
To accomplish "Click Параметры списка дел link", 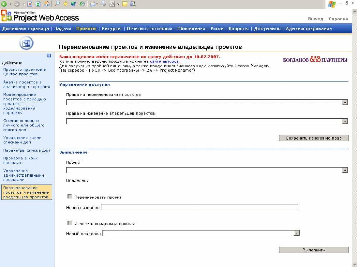I will [26, 150].
